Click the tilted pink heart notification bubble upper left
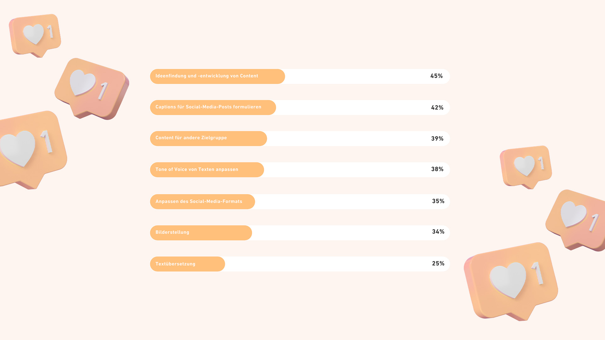This screenshot has height=340, width=605. coord(92,89)
